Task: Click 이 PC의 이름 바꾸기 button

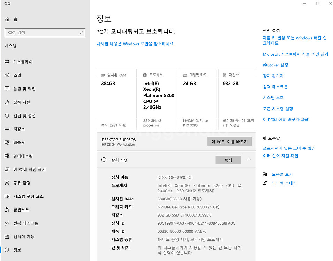Action: 229,141
